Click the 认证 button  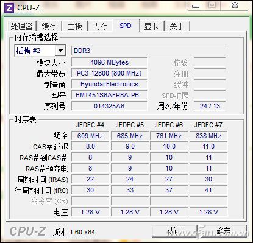coord(174,231)
